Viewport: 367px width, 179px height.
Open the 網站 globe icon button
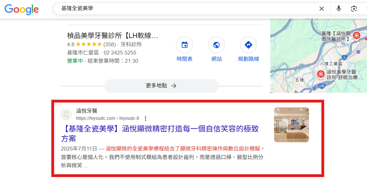click(217, 45)
